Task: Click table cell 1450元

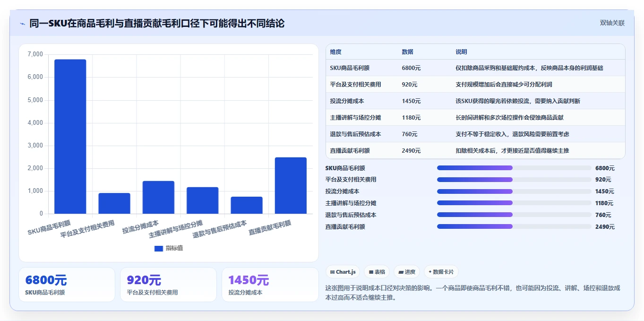Action: click(x=411, y=101)
